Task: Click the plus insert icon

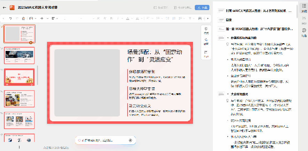Action: coord(42,18)
